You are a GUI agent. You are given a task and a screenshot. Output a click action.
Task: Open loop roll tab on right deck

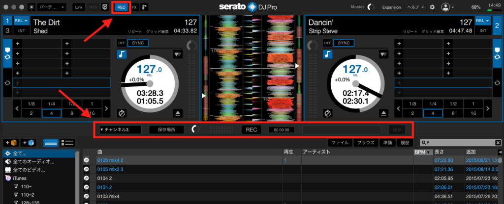coord(497,83)
